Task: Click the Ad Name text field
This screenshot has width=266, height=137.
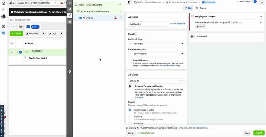Action: [x=149, y=24]
